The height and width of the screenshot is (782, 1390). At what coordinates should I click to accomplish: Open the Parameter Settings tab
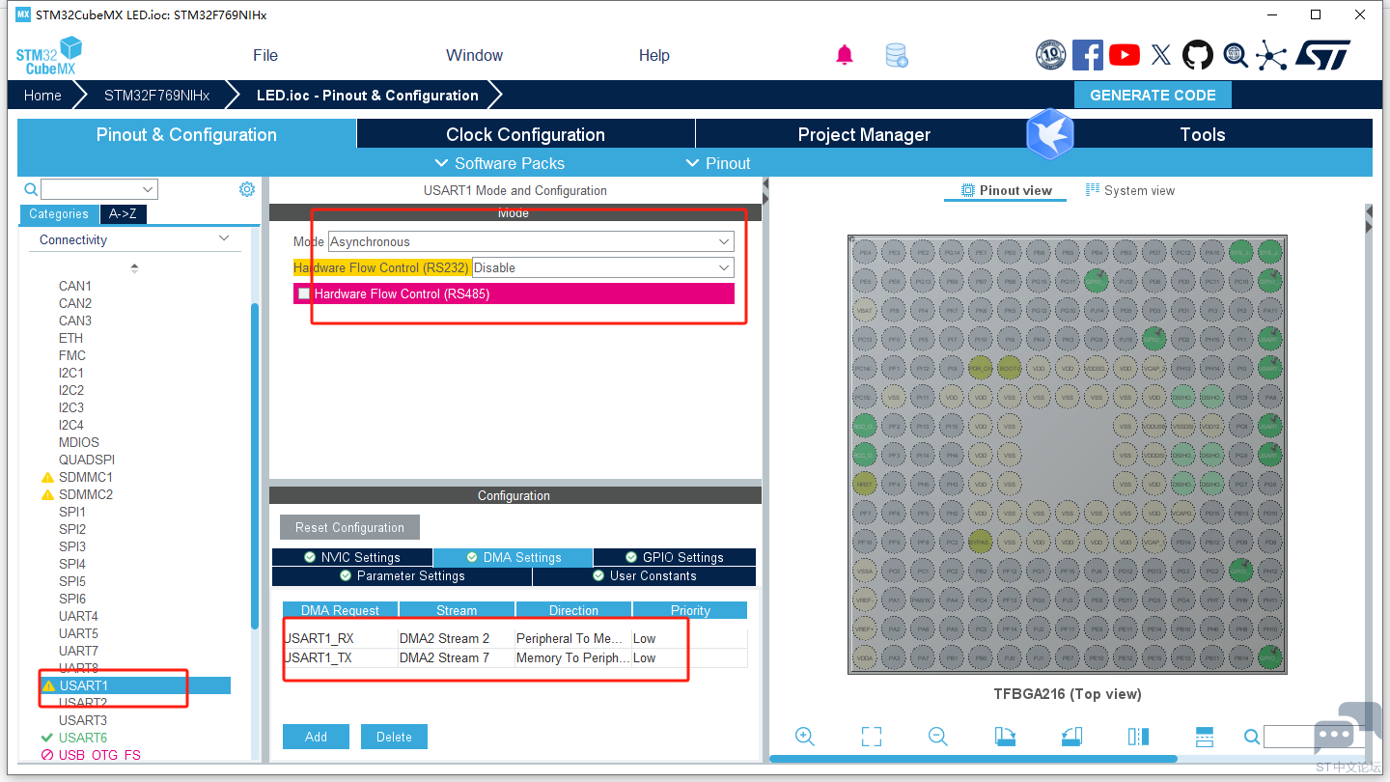click(402, 575)
